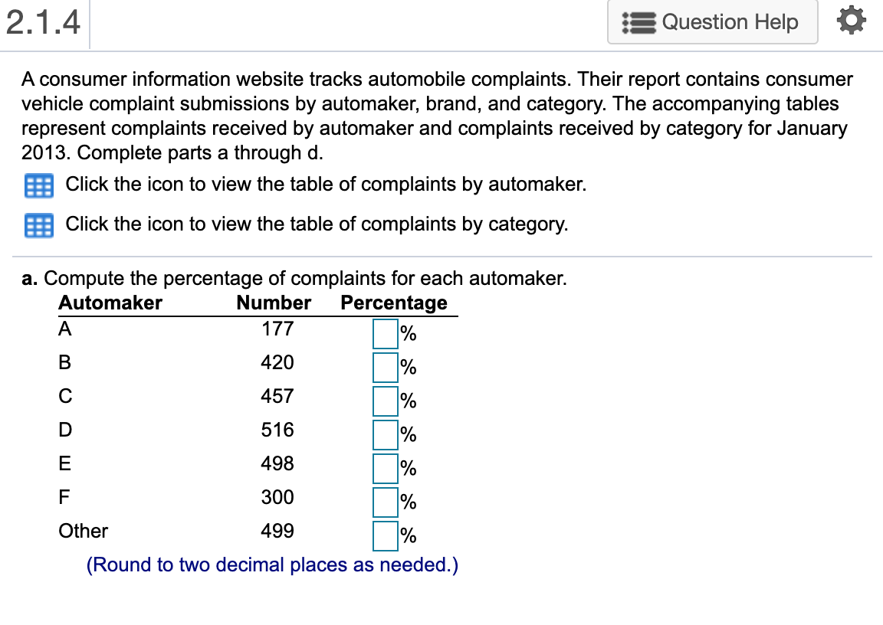Click the percentage input for automaker B
Image resolution: width=883 pixels, height=625 pixels.
[x=384, y=366]
